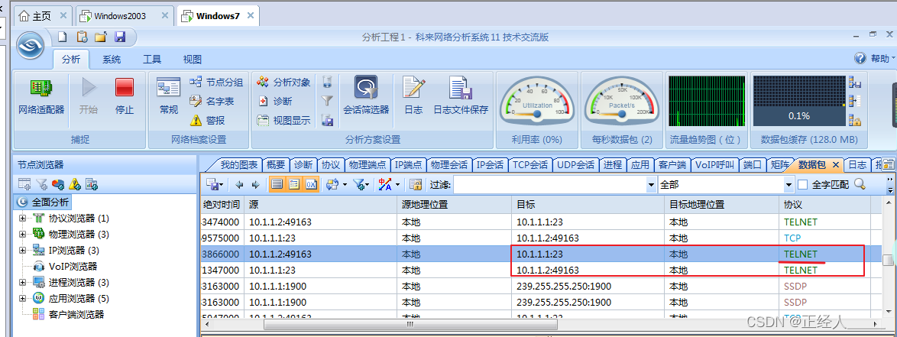The image size is (897, 337).
Task: Click the open folder icon in quick access bar
Action: (101, 37)
